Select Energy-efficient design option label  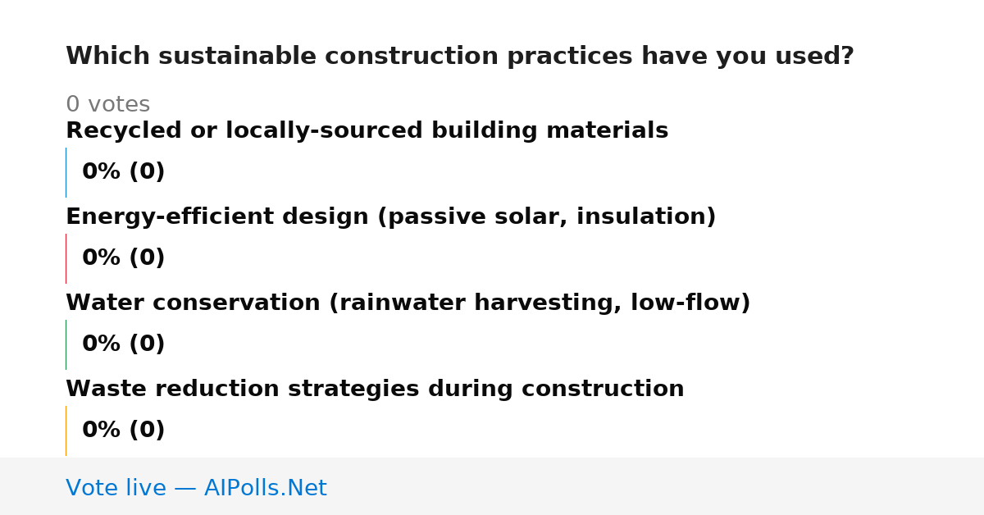(390, 216)
